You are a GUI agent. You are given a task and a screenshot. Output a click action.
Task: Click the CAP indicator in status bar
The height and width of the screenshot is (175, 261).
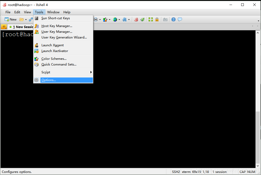pos(242,172)
